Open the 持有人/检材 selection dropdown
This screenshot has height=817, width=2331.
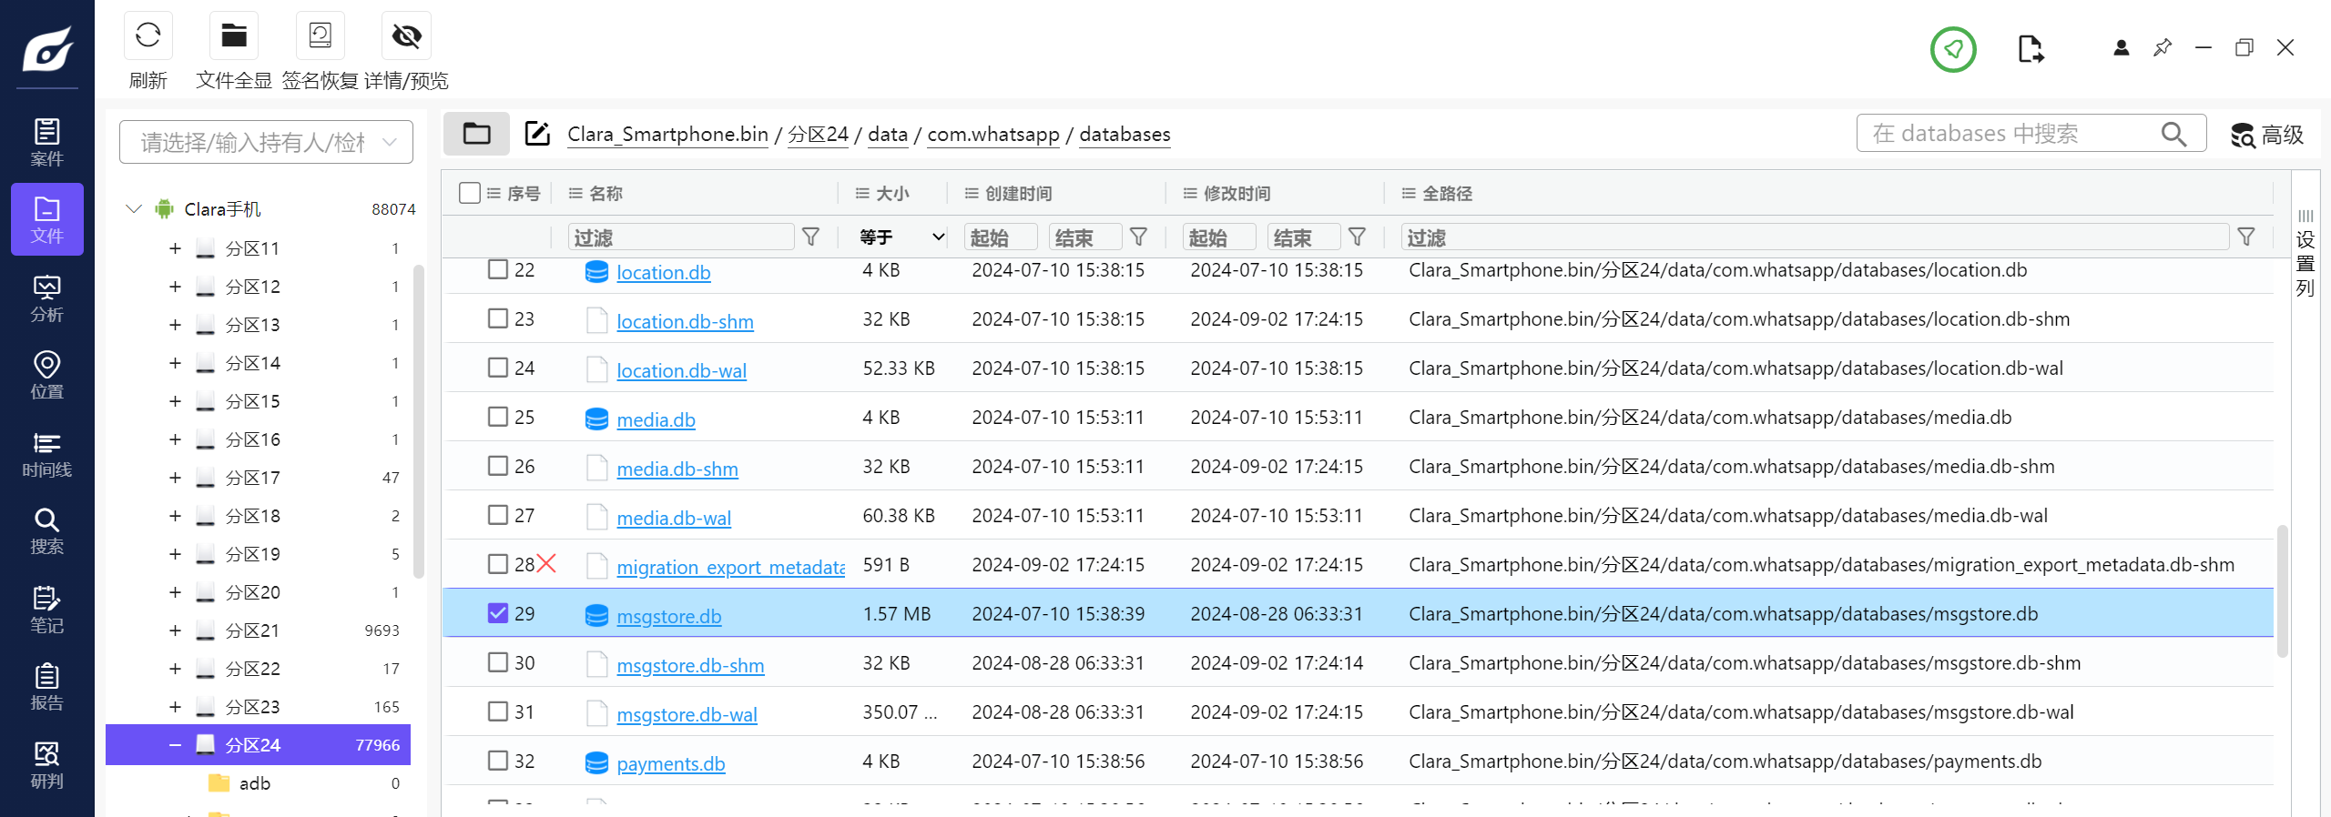pos(266,142)
